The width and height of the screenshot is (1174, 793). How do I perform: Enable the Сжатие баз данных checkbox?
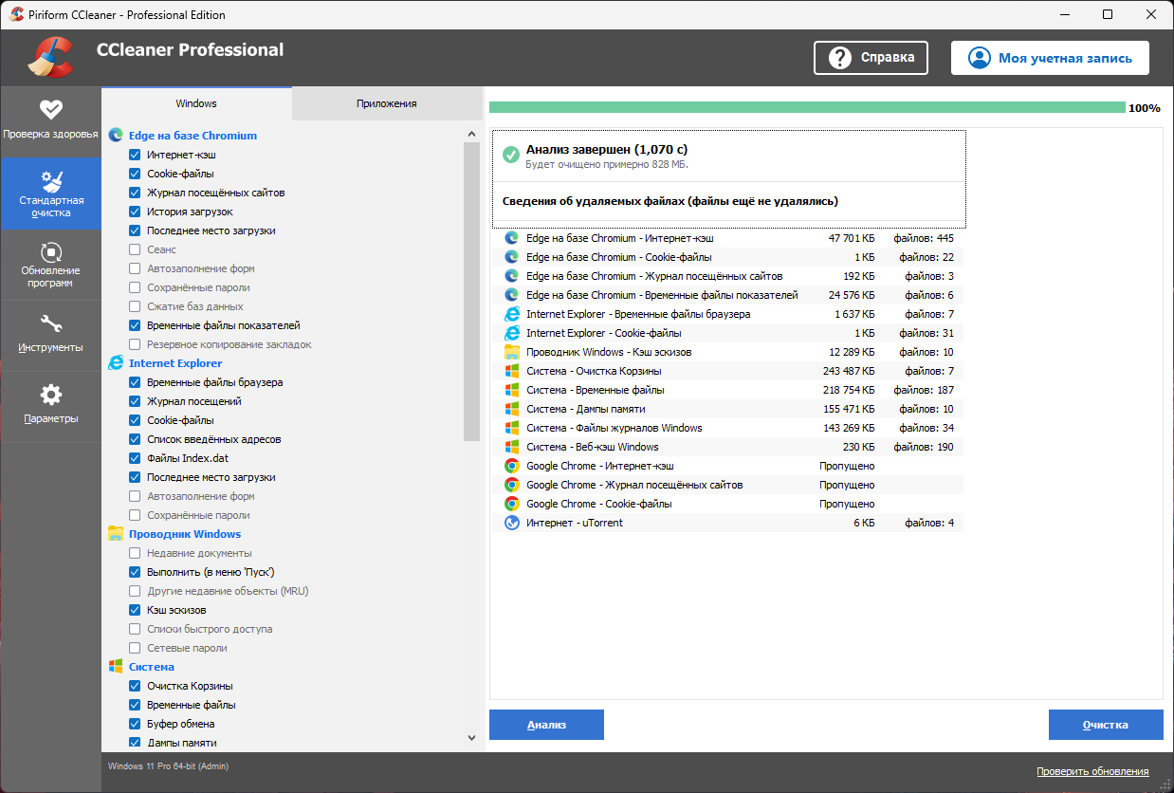pos(135,306)
